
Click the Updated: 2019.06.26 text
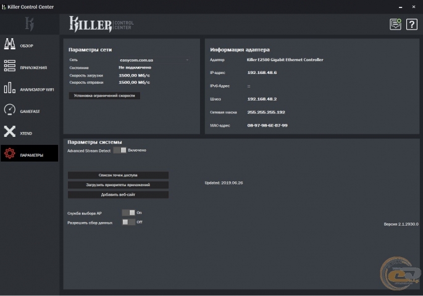tap(224, 183)
